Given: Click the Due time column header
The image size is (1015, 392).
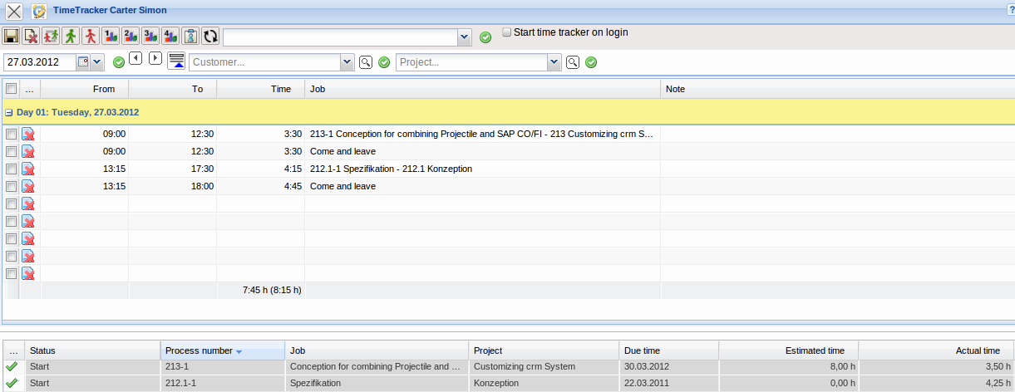Looking at the screenshot, I should coord(668,350).
